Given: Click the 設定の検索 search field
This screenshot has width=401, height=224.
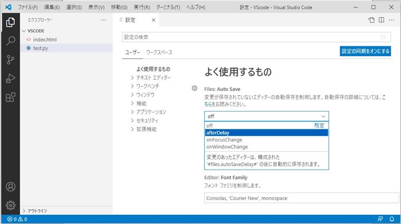Looking at the screenshot, I should 256,37.
